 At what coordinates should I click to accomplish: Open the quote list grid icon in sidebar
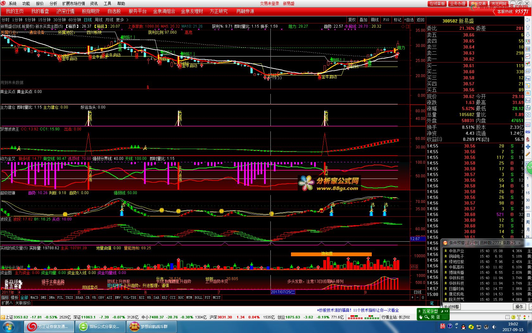pos(528,49)
